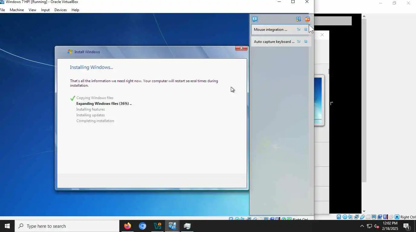Click the scroll-down arrow in the background window
The image size is (416, 232).
tap(364, 211)
